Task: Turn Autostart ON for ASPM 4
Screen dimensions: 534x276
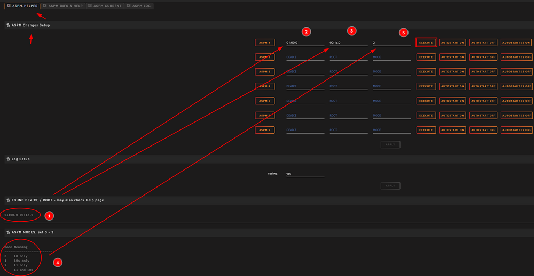Action: tap(453, 86)
